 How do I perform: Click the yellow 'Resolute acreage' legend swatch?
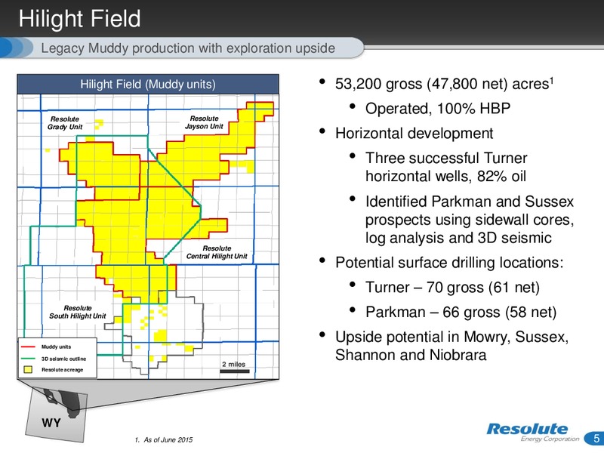(x=28, y=369)
